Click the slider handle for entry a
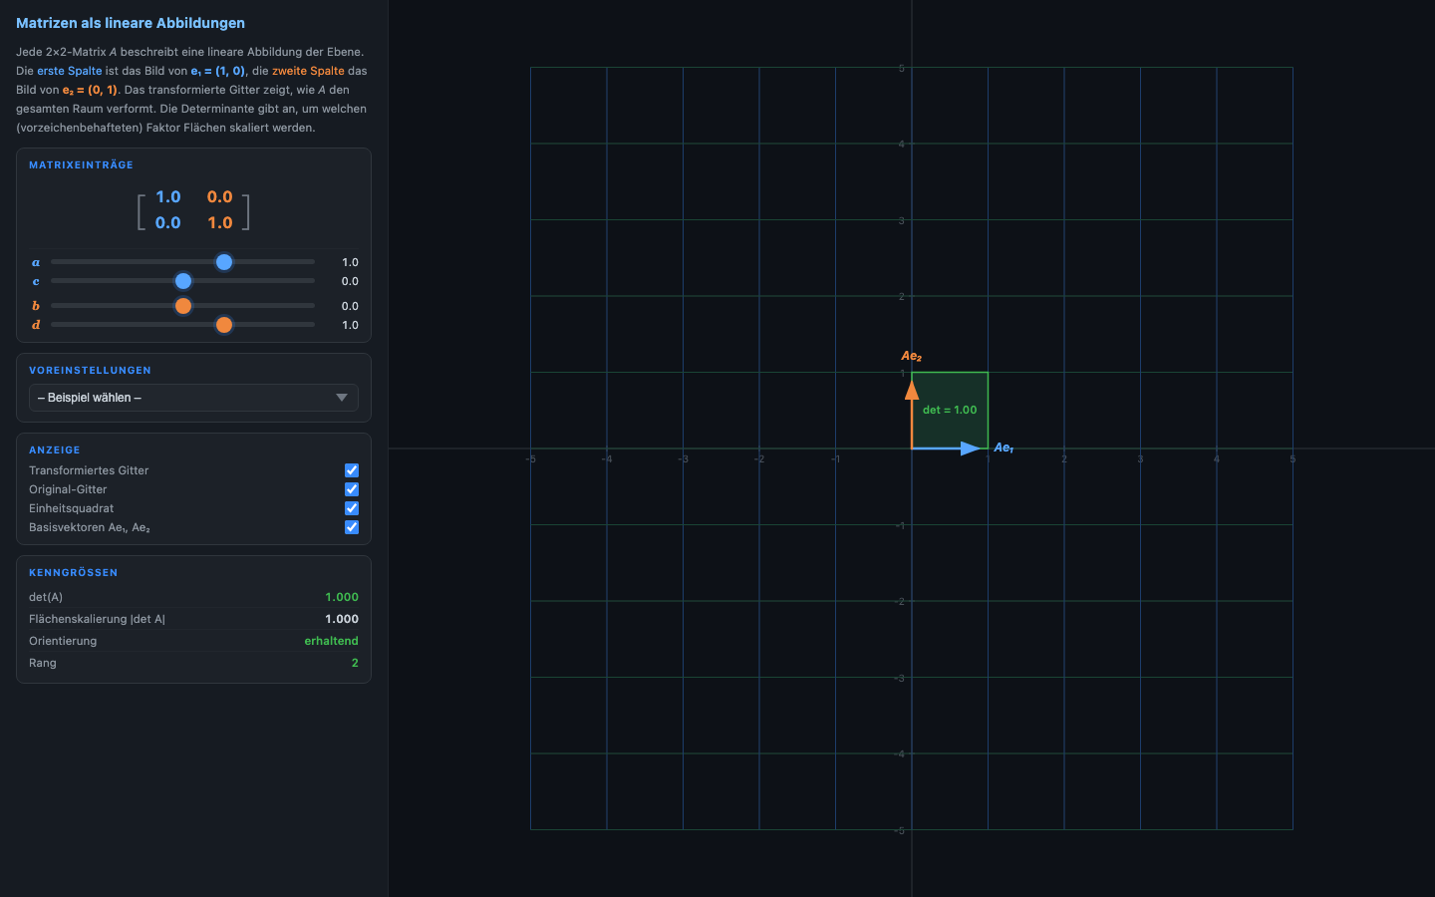Screen dimensions: 1435x897 (x=224, y=262)
